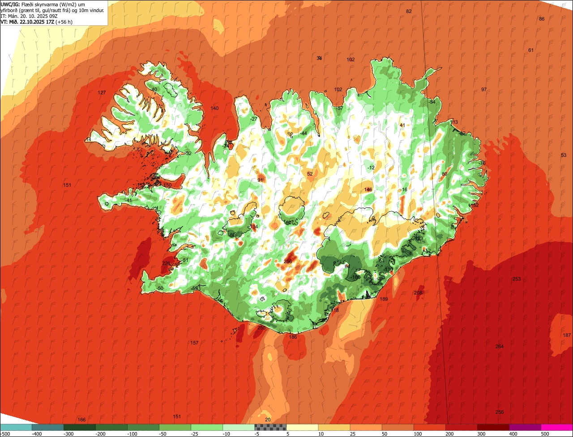The width and height of the screenshot is (573, 437).
Task: Click the 'UWC/IG: Flæði skynvarma' title line
Action: click(43, 4)
